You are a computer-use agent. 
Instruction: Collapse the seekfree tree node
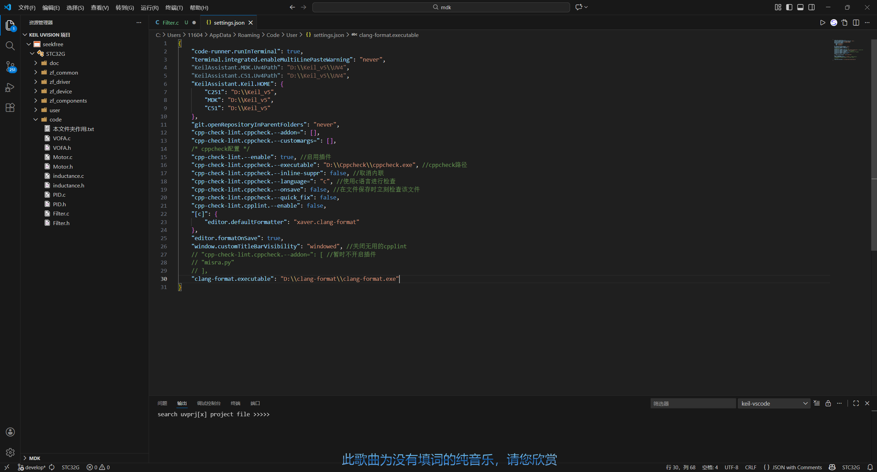[x=29, y=44]
